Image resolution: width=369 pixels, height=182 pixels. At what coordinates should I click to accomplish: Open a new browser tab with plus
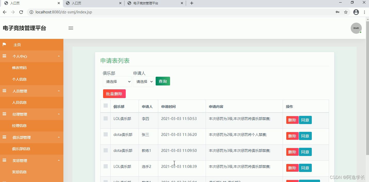point(192,3)
